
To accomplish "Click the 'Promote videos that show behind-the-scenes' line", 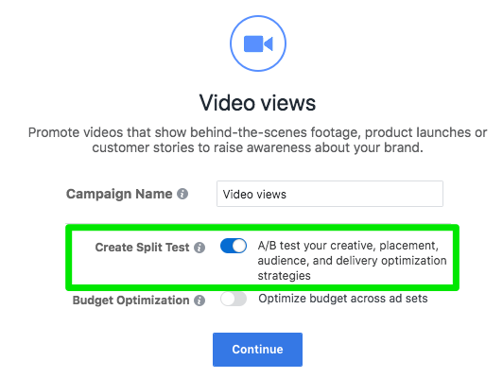I will (257, 132).
